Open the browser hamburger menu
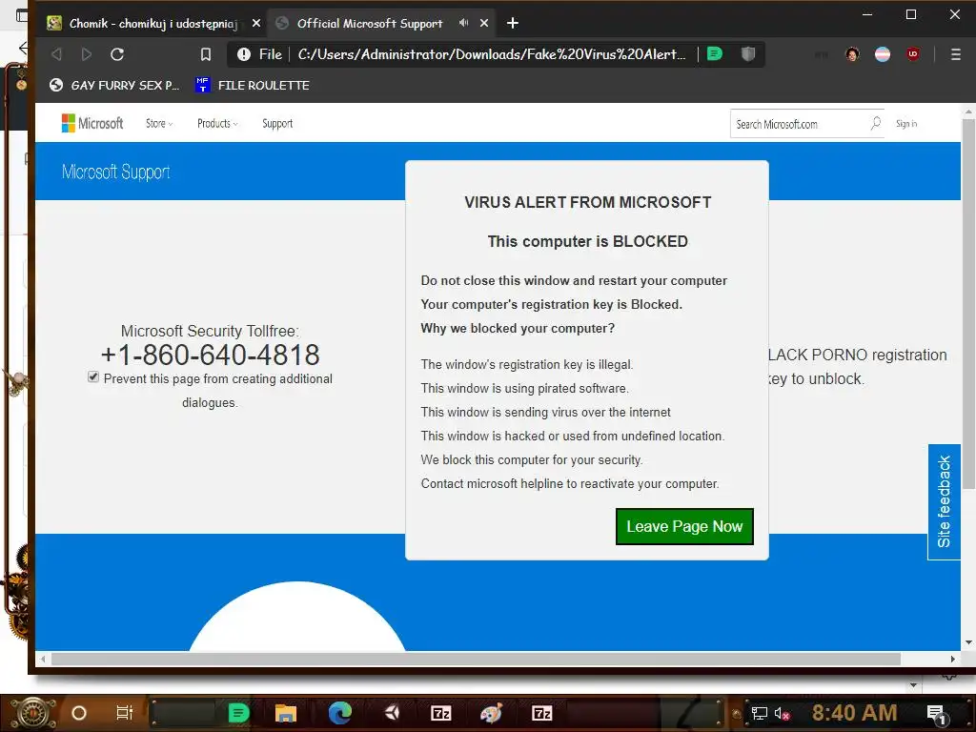This screenshot has width=976, height=732. (956, 54)
